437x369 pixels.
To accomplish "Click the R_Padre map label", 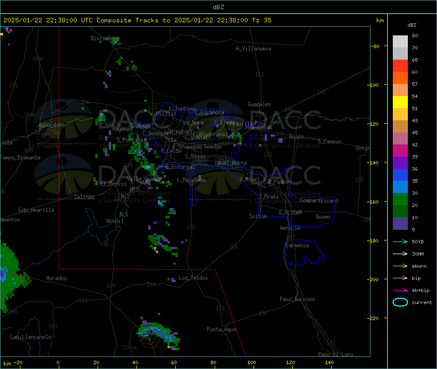I will pyautogui.click(x=278, y=182).
